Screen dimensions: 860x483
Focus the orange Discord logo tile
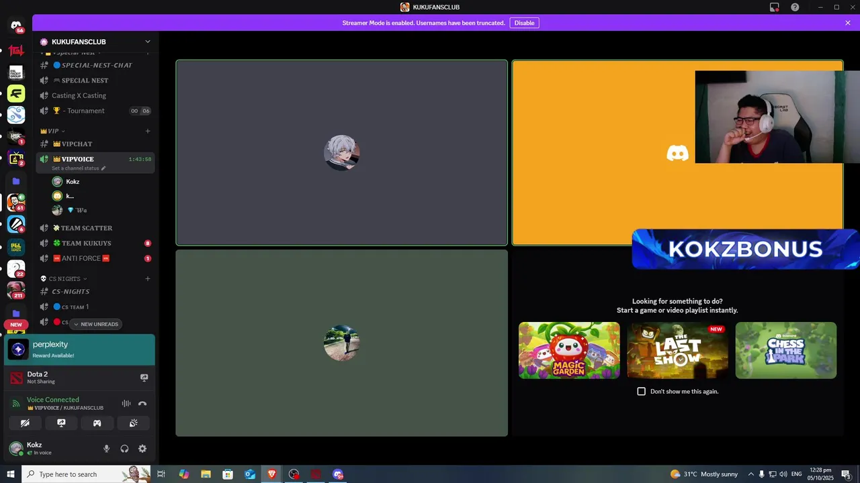click(677, 154)
